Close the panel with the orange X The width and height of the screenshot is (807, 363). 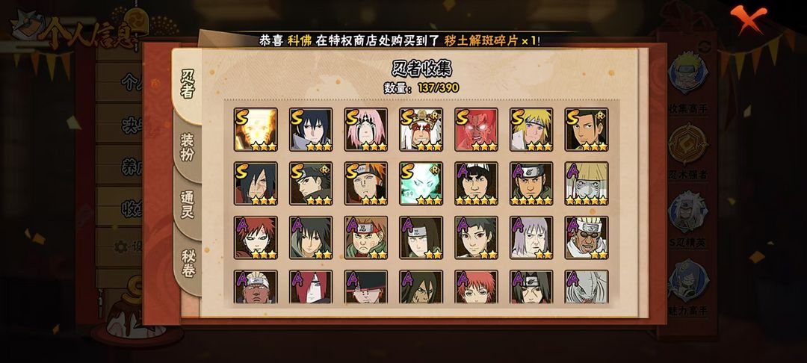[748, 18]
